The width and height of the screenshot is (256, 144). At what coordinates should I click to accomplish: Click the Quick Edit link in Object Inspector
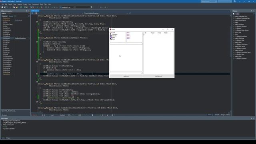(4, 111)
